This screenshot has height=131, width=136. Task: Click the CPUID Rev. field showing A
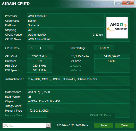tap(41, 48)
